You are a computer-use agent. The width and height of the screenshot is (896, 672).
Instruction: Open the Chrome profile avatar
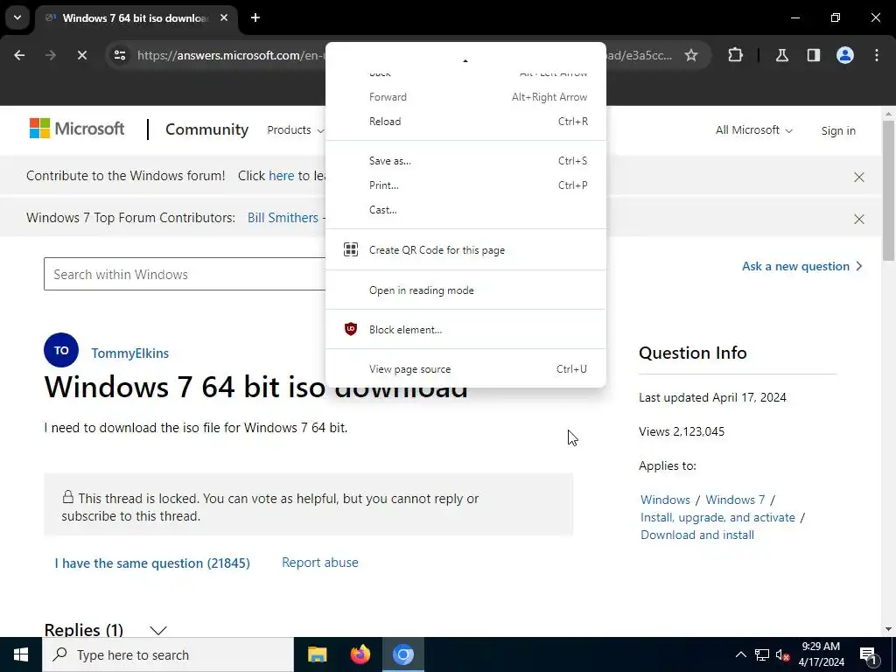(x=844, y=55)
